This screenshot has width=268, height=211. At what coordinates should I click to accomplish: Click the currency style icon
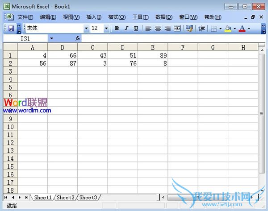click(189, 29)
